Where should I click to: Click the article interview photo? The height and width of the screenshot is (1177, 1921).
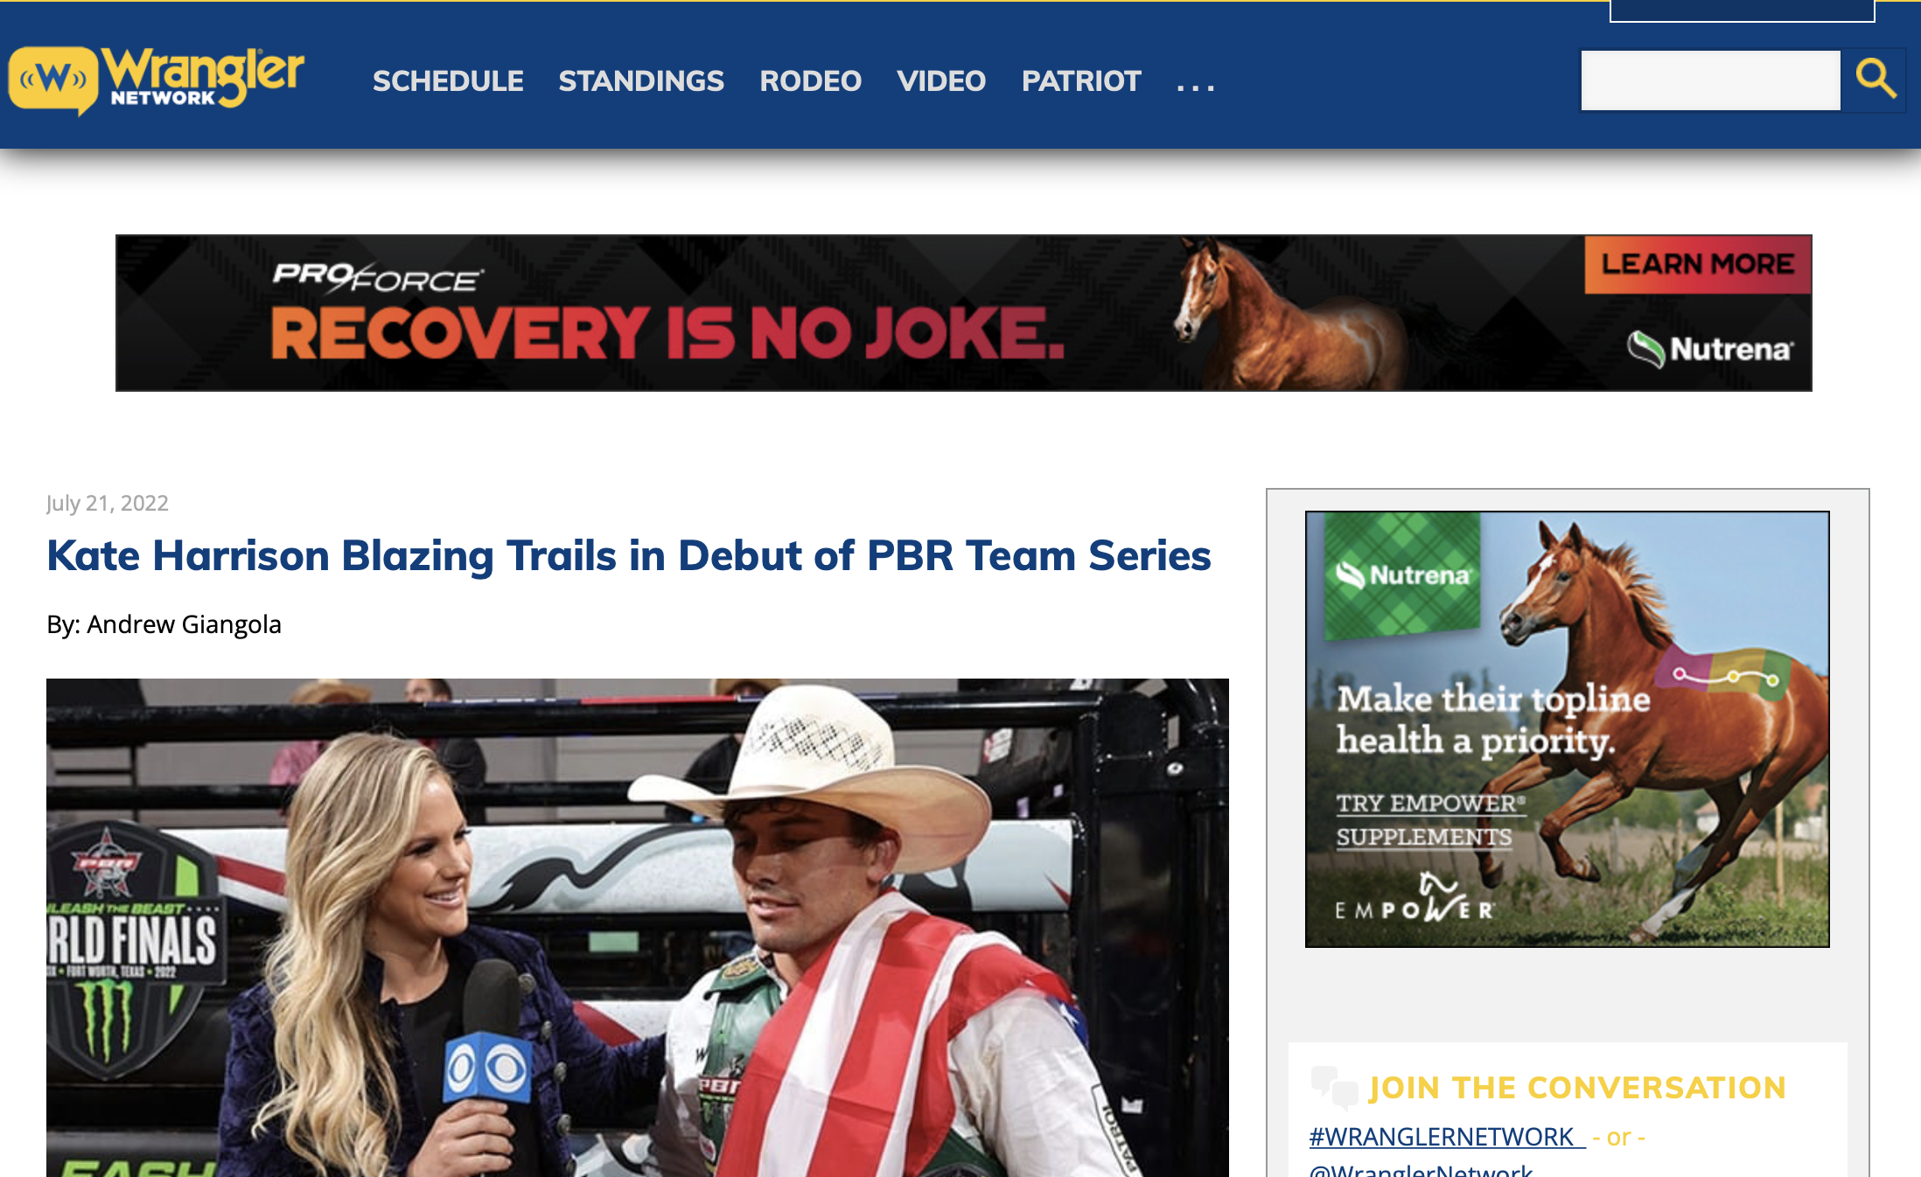point(637,927)
